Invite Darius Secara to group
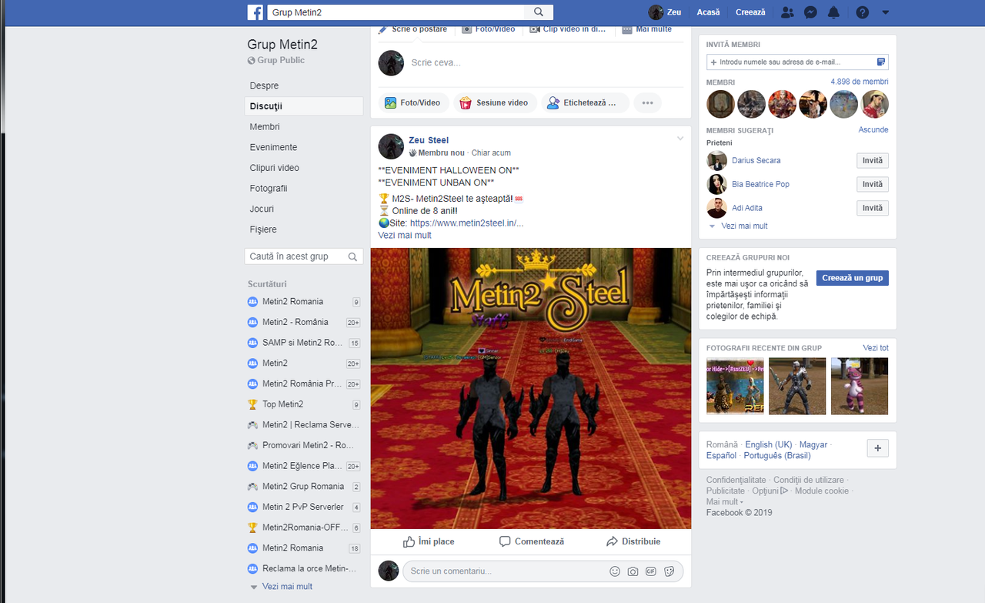 point(873,161)
